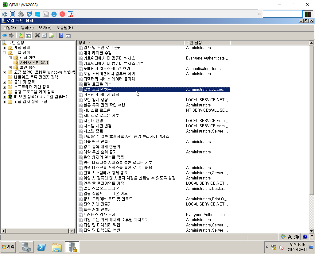Click the up one level folder icon
315x254 pixels.
tap(21, 36)
